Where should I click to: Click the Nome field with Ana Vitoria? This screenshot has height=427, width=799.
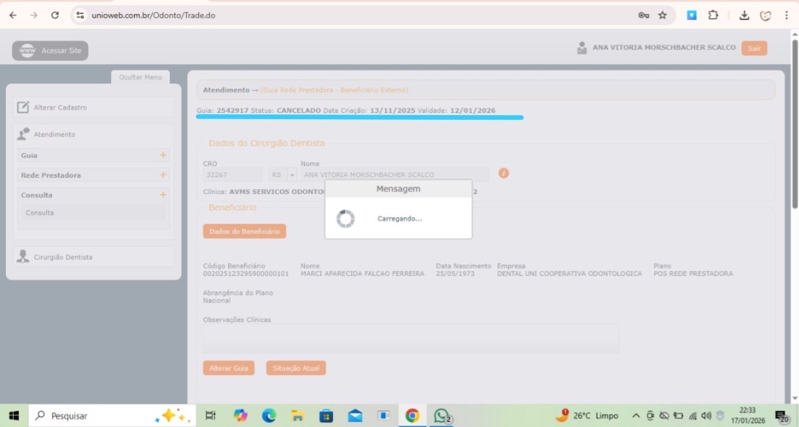click(x=395, y=175)
